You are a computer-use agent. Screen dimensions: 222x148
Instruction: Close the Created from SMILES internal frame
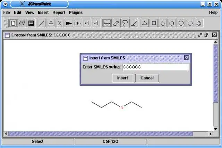[x=214, y=35]
